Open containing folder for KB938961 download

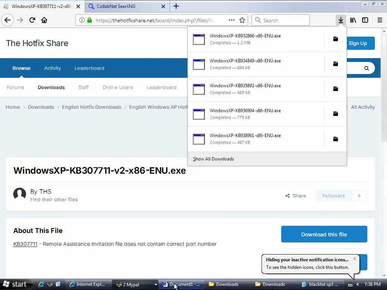336,139
